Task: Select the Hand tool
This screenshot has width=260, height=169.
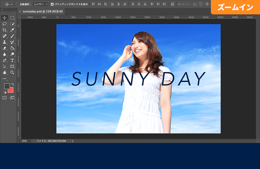Action: pyautogui.click(x=5, y=72)
